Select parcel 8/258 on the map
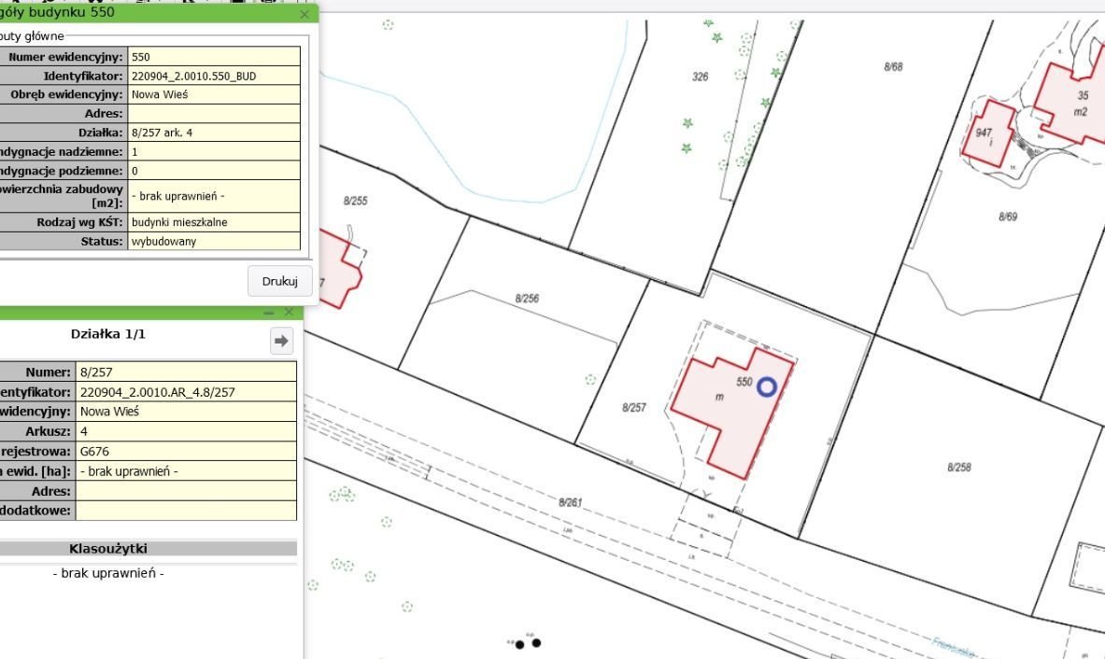The image size is (1105, 659). click(x=958, y=467)
